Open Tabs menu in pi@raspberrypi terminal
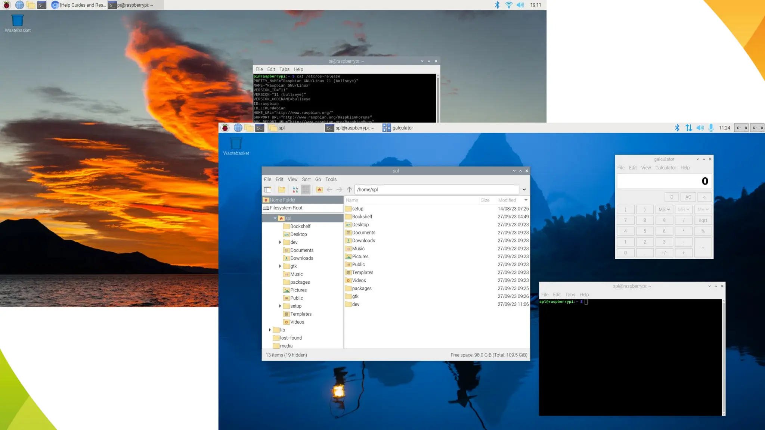The image size is (765, 430). click(x=284, y=69)
